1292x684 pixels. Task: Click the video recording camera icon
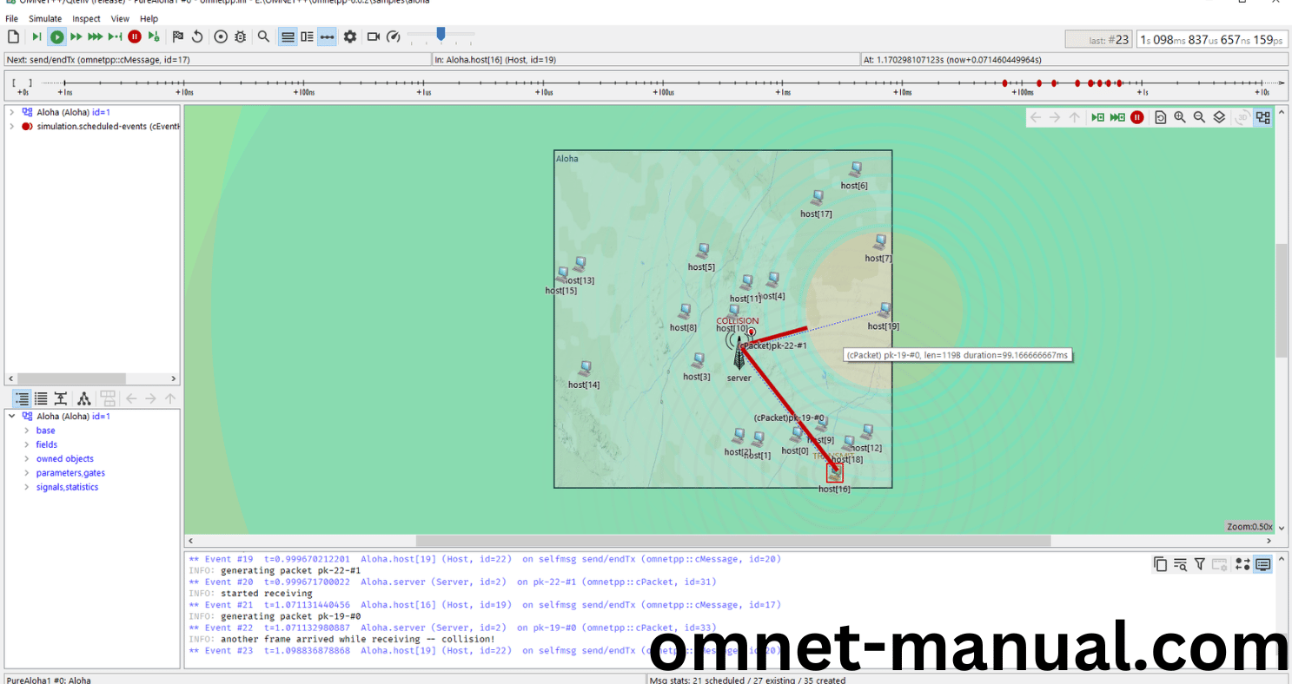pyautogui.click(x=374, y=36)
